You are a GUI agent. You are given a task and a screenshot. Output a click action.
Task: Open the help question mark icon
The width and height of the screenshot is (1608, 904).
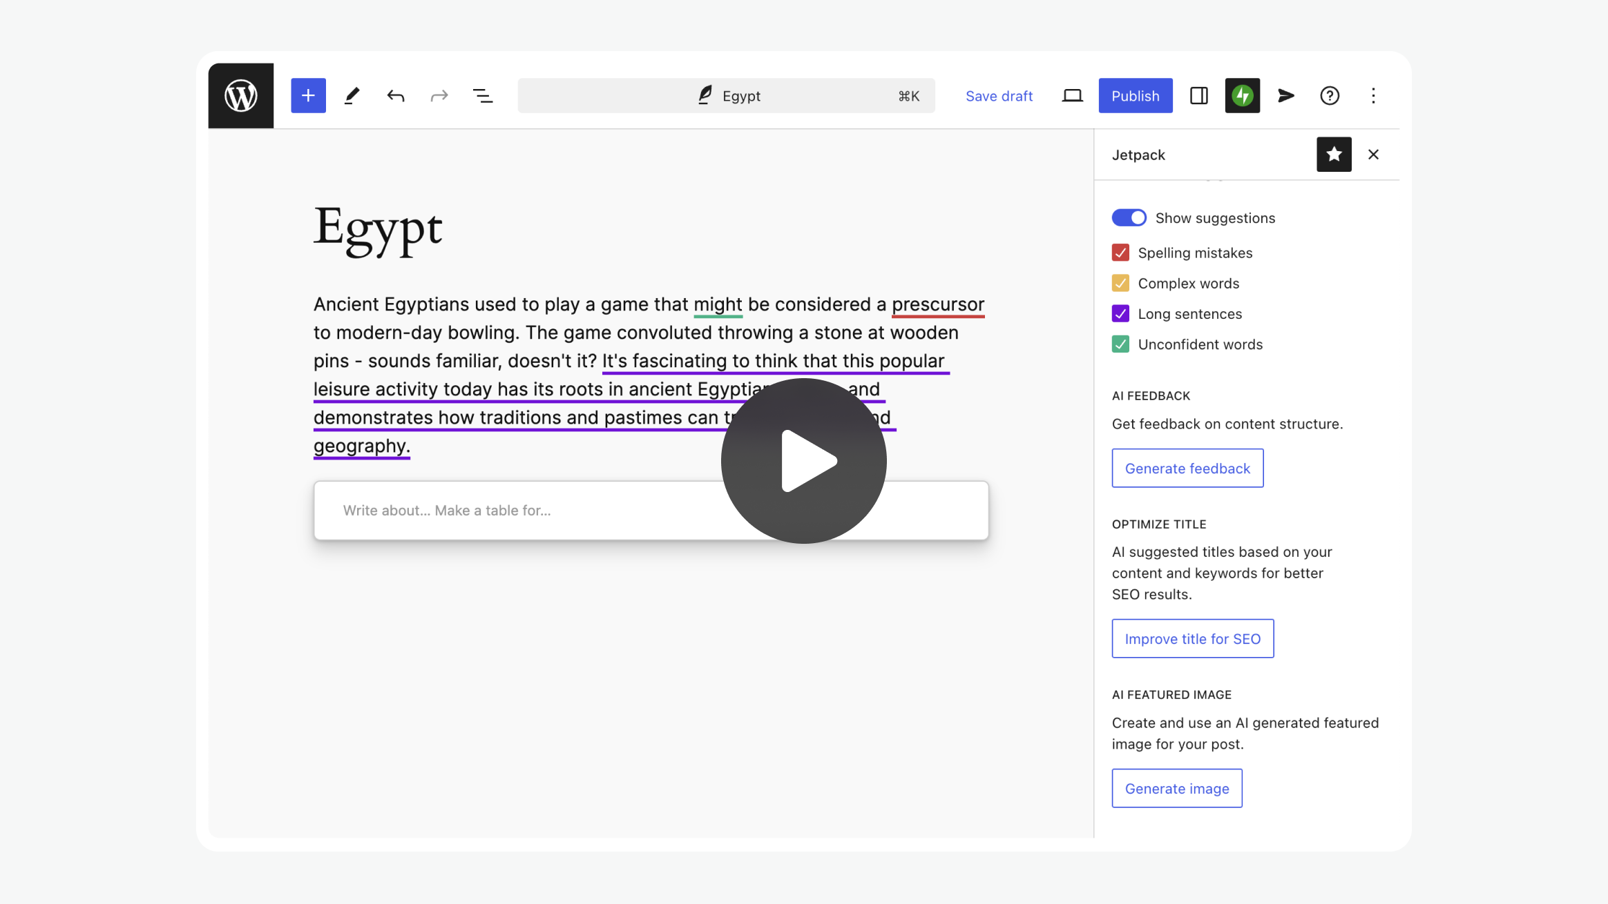click(1330, 95)
